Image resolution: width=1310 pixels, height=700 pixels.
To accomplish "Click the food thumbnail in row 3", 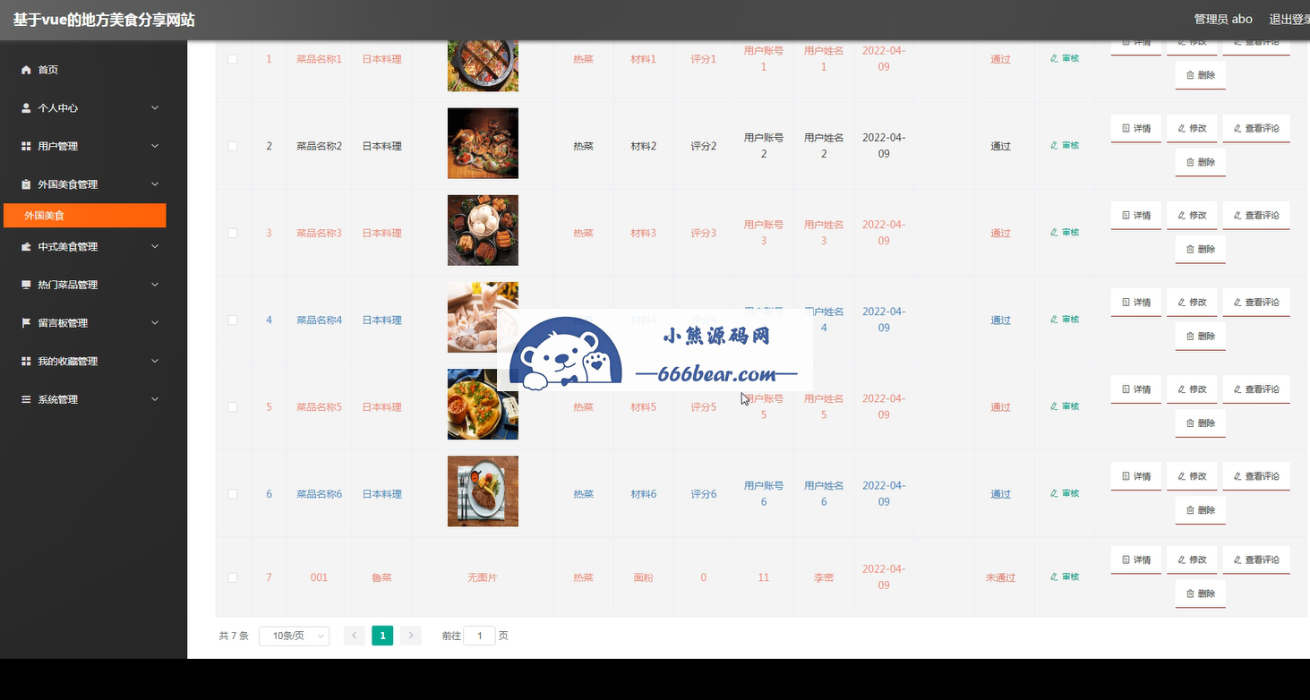I will pyautogui.click(x=483, y=230).
